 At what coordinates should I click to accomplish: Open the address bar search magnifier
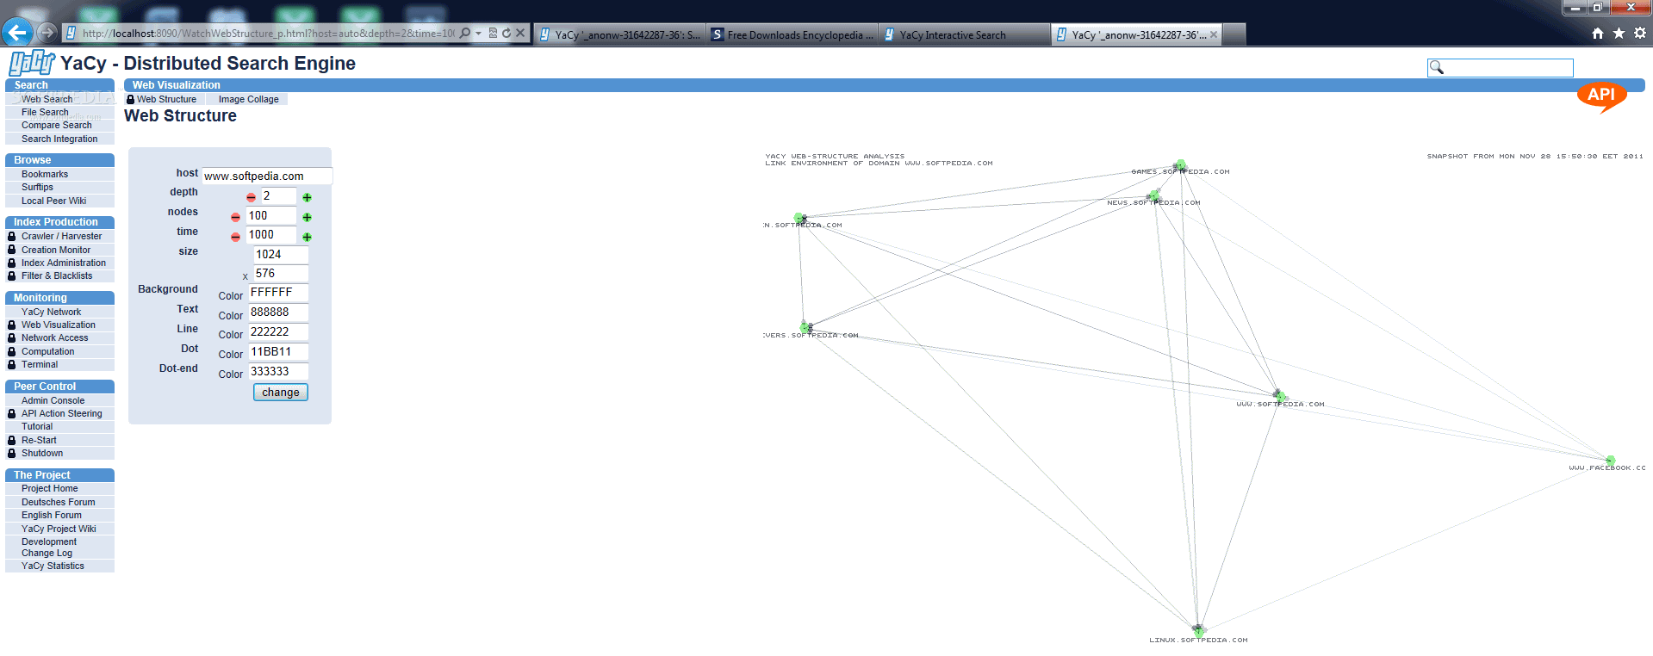465,33
